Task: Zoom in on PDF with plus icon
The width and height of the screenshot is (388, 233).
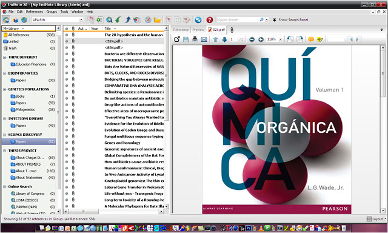Action: pyautogui.click(x=261, y=39)
